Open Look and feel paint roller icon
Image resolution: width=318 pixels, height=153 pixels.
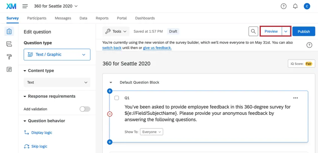(x=9, y=57)
